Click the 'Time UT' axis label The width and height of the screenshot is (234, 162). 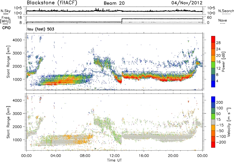click(114, 160)
